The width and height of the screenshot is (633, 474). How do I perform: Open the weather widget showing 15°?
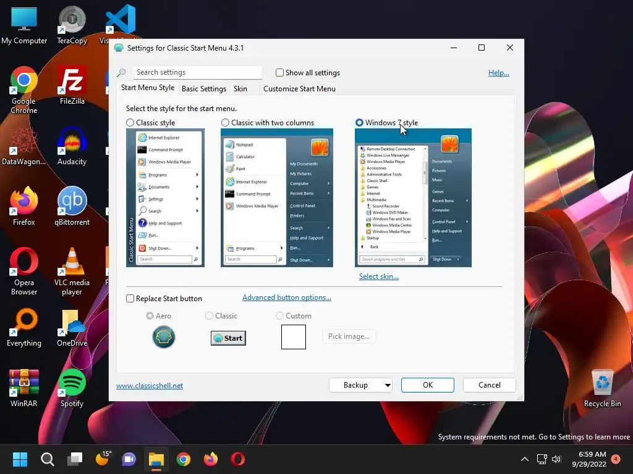(x=103, y=459)
